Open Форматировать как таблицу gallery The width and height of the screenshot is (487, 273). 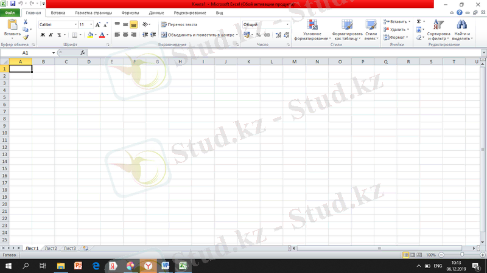click(347, 30)
